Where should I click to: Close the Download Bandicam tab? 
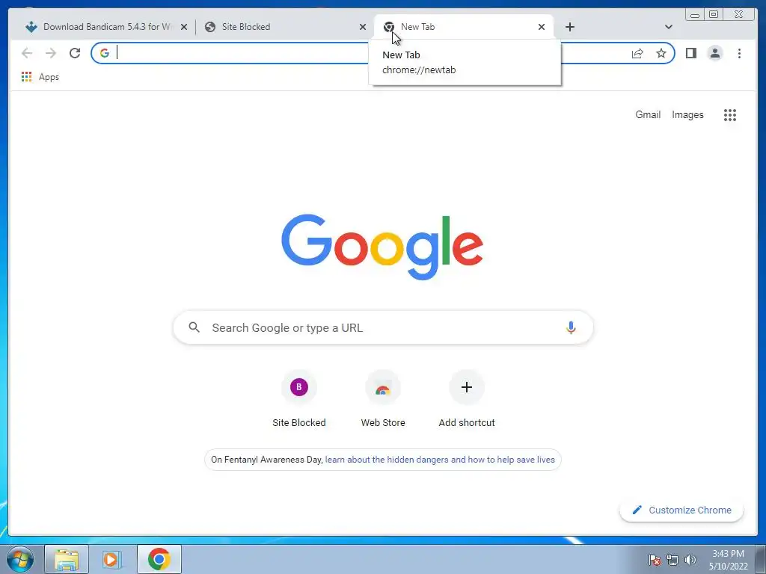pos(184,27)
